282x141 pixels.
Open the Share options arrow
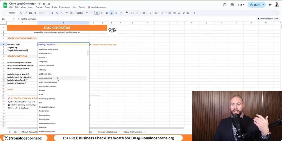pyautogui.click(x=264, y=5)
